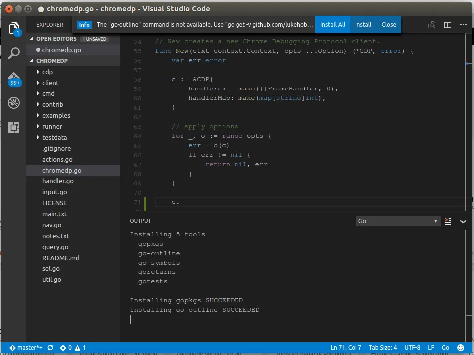Open handler.go from the file tree
Viewport: 474px width, 355px height.
(58, 181)
